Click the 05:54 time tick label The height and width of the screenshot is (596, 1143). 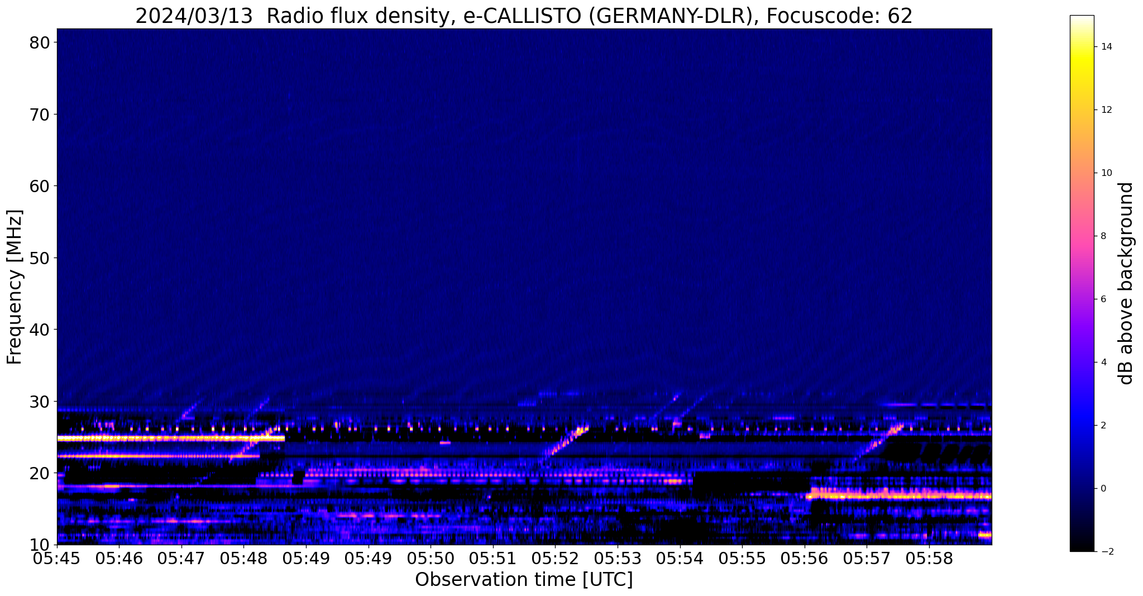680,559
